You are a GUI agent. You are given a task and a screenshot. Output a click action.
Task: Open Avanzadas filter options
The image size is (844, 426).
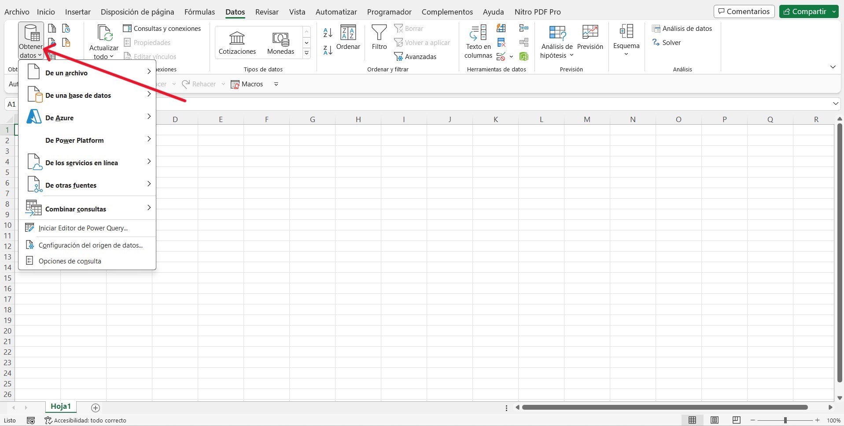click(415, 56)
